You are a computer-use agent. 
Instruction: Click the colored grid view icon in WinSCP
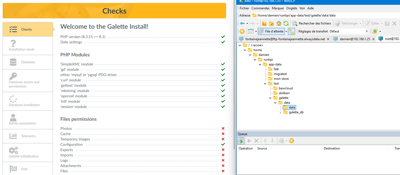[x=251, y=31]
